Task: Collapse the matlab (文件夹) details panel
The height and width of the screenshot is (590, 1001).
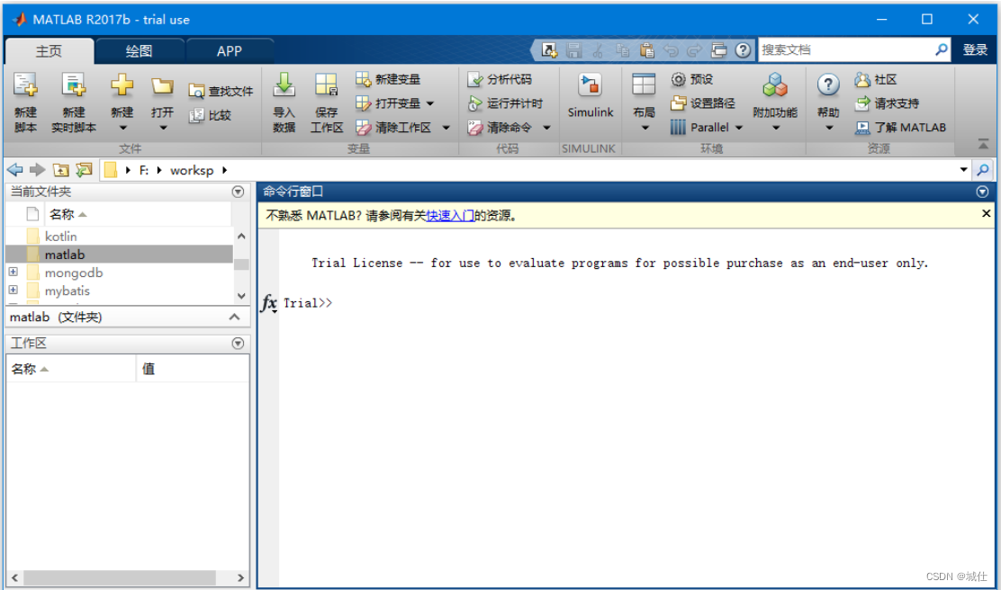Action: coord(234,317)
